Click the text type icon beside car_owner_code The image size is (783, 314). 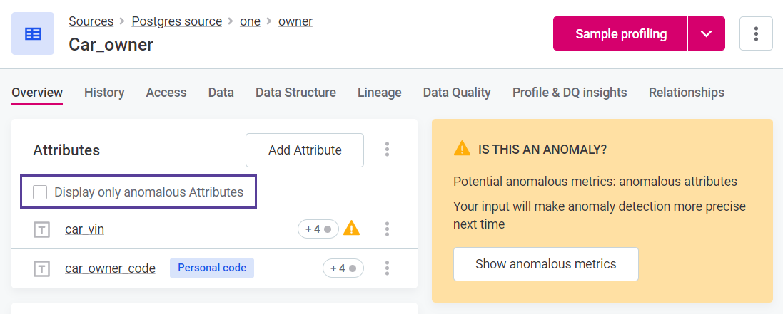41,268
